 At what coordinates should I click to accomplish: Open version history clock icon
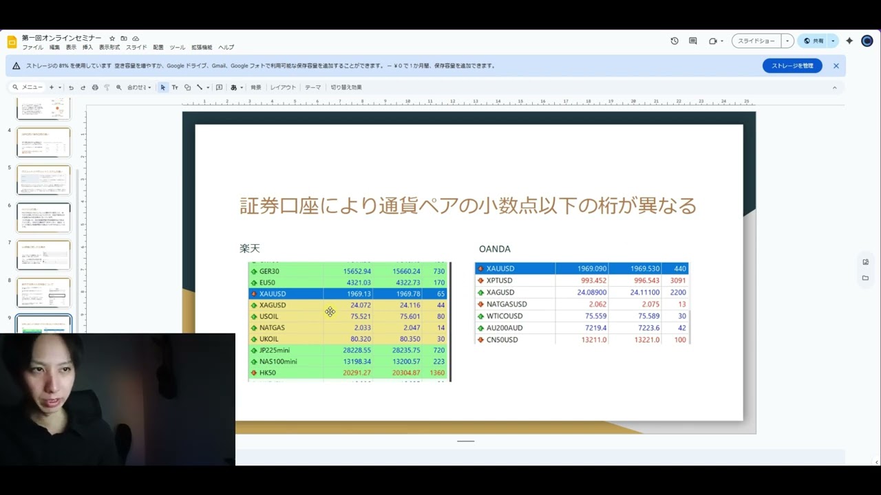(675, 41)
